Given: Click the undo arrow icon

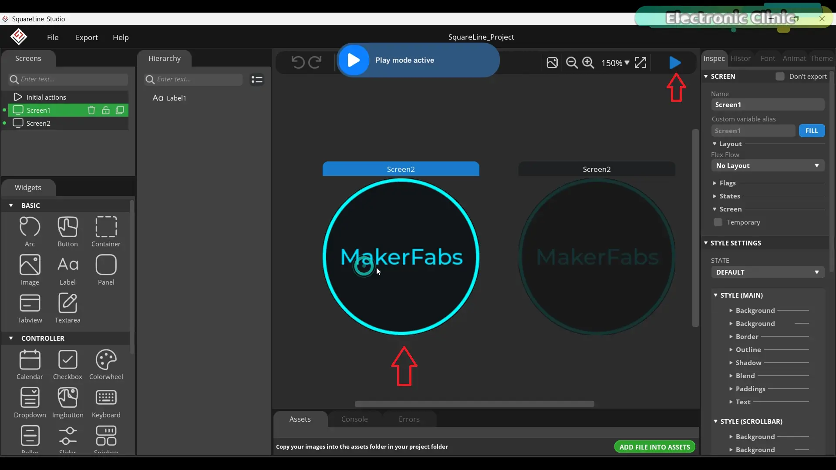Looking at the screenshot, I should tap(298, 62).
